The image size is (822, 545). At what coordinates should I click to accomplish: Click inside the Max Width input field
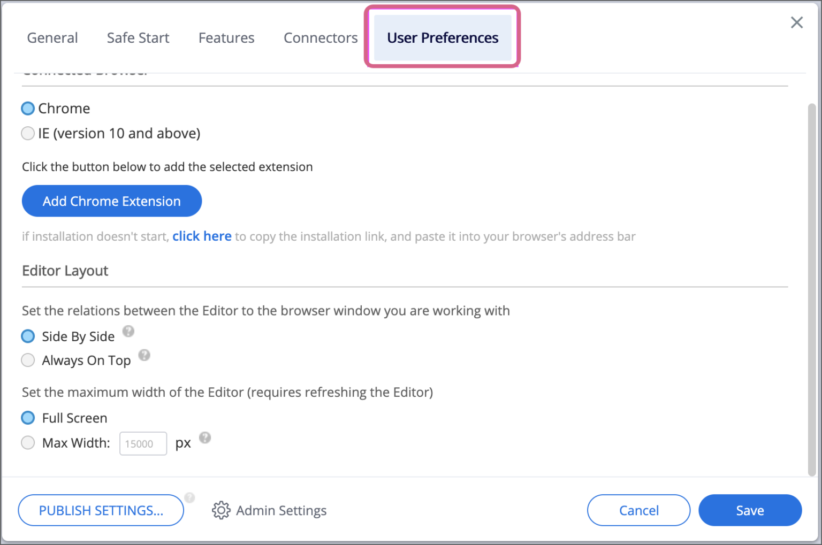tap(143, 443)
